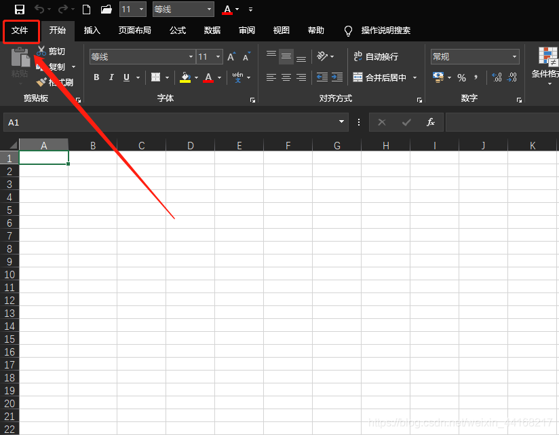Switch to the 审阅 Review tab

[247, 31]
